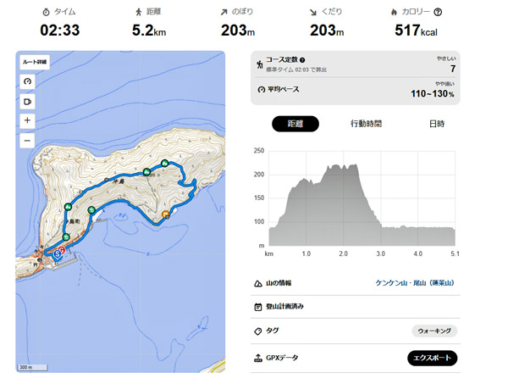Switch chart to 行動時間
The width and height of the screenshot is (508, 384).
click(x=366, y=124)
